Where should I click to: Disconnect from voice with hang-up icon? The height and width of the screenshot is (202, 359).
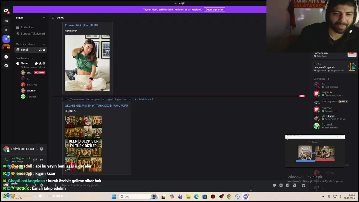[x=42, y=160]
